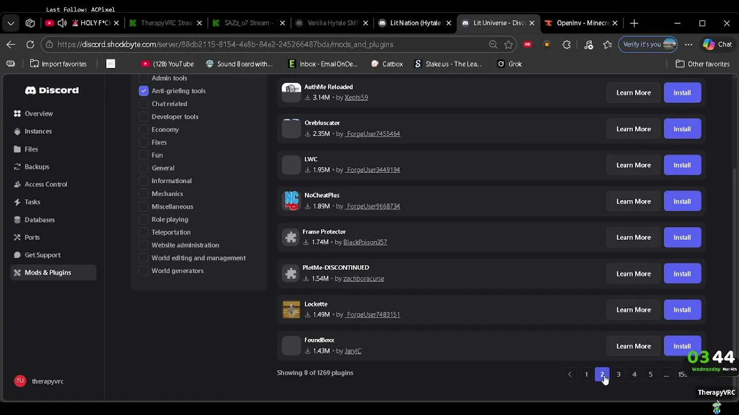Open the browser extensions puzzle icon
The image size is (739, 415).
(x=566, y=44)
